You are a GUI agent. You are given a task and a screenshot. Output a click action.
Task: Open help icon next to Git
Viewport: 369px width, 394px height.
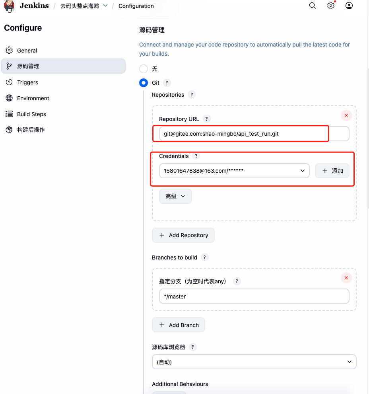167,83
